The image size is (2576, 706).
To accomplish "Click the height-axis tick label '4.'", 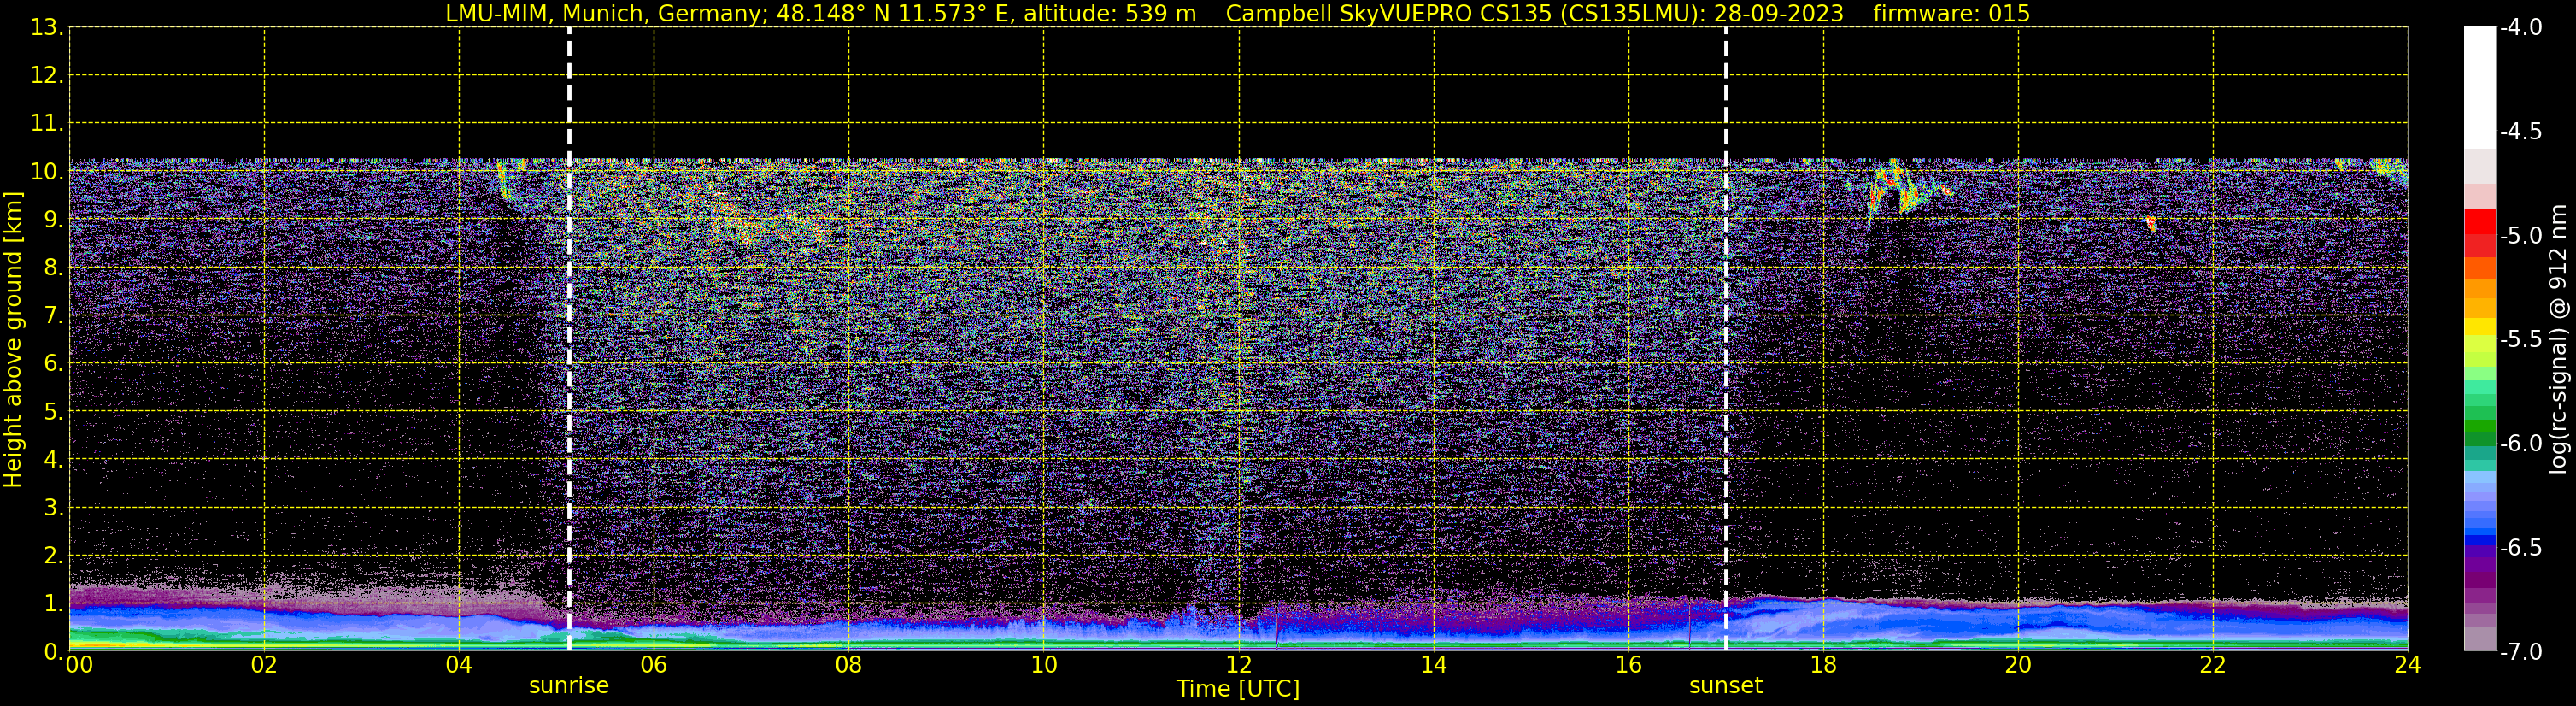I will point(54,460).
